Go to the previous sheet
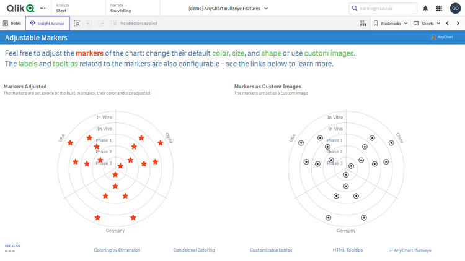The width and height of the screenshot is (465, 261). (448, 24)
